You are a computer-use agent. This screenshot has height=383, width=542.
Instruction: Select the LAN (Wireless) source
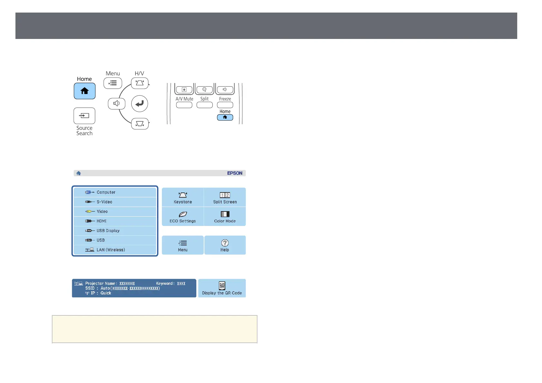115,250
